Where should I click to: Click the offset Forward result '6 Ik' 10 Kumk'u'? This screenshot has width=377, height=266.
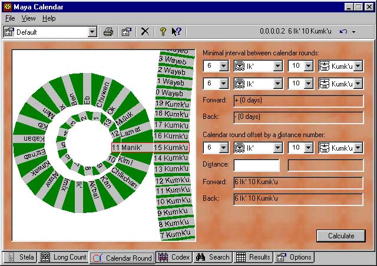(299, 182)
